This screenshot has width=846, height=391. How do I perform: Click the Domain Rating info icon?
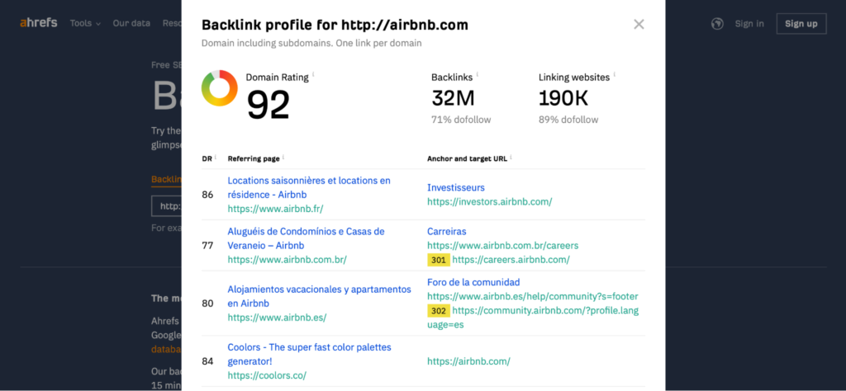313,74
